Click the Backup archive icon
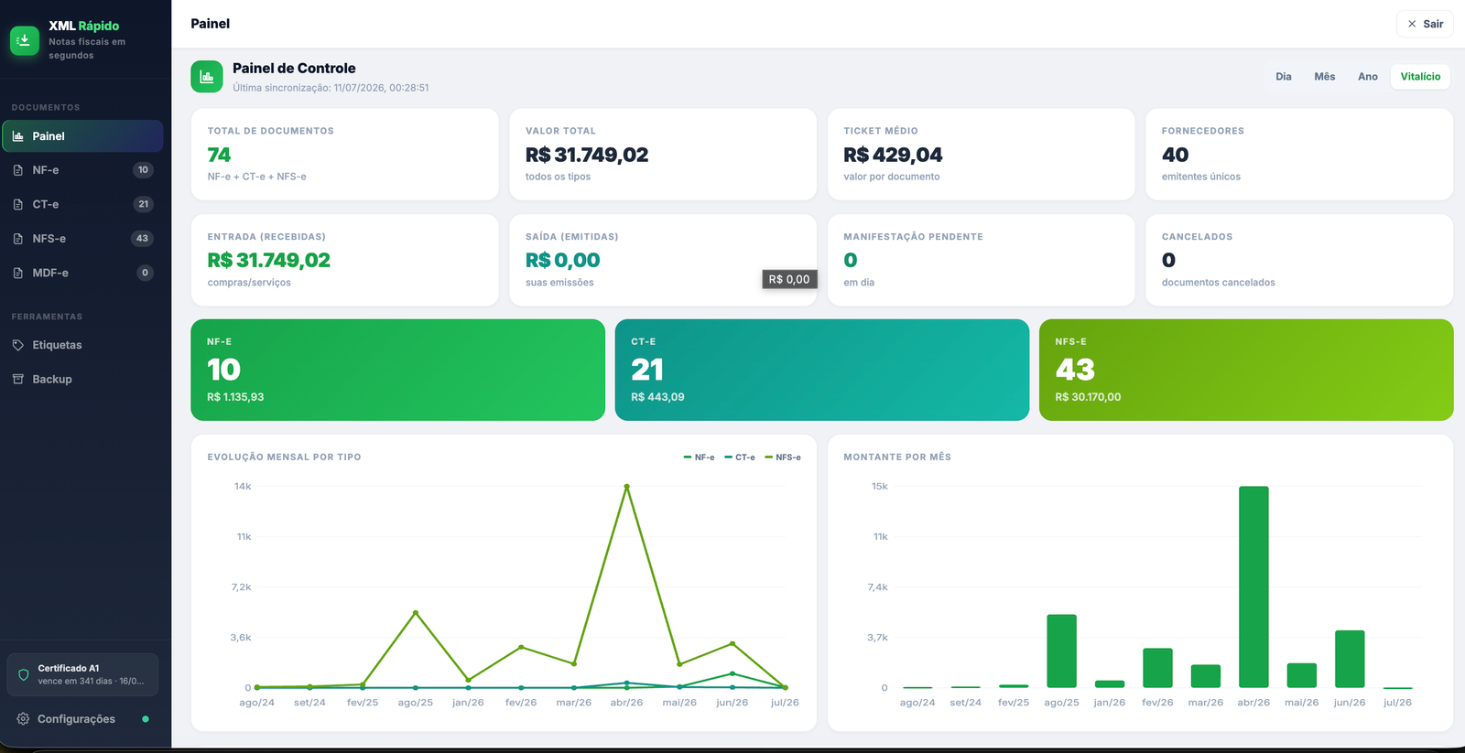Image resolution: width=1465 pixels, height=753 pixels. (x=18, y=379)
